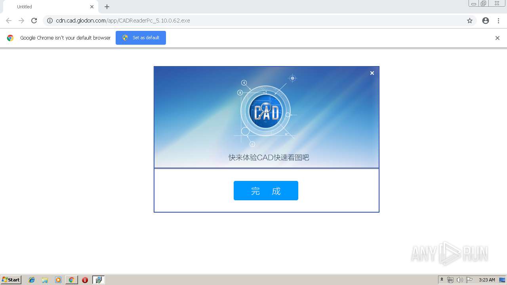Close the Untitled tab
The height and width of the screenshot is (285, 507).
[92, 7]
